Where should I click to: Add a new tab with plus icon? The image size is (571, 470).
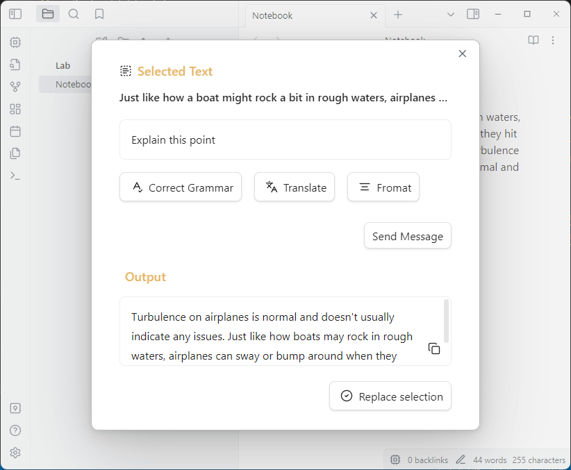click(398, 15)
